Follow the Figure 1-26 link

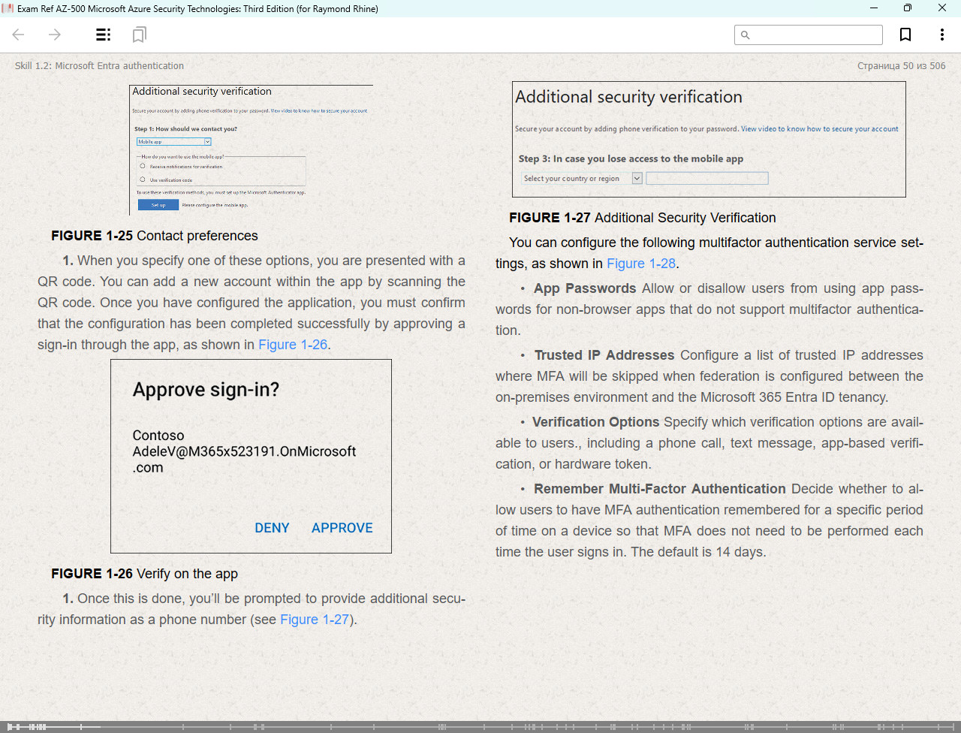(293, 345)
